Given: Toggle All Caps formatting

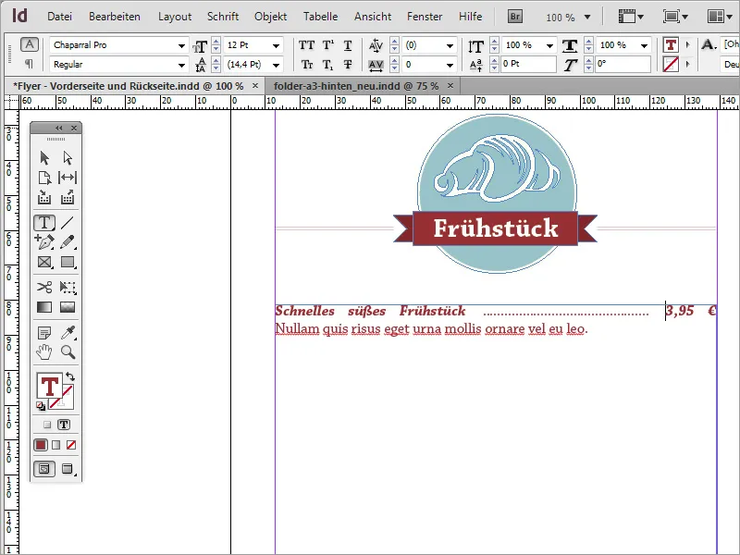Looking at the screenshot, I should [305, 43].
